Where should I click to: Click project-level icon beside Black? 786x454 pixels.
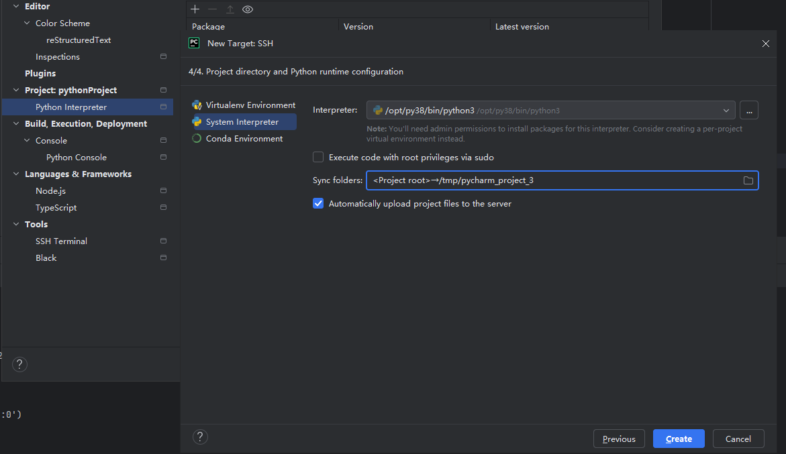click(163, 258)
